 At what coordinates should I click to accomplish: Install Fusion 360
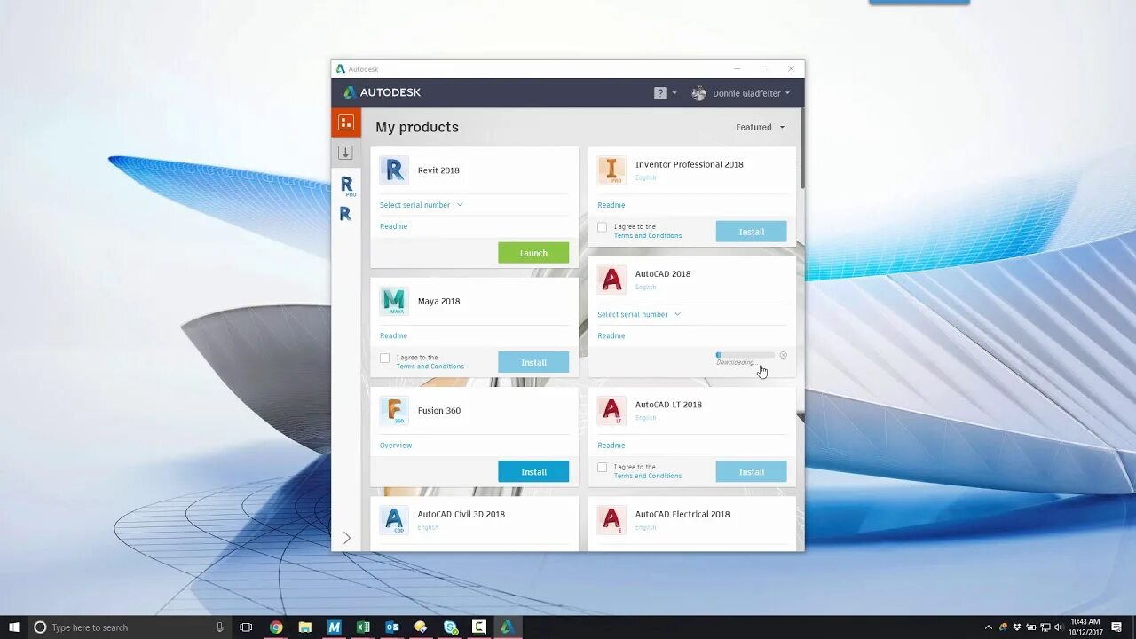coord(533,472)
